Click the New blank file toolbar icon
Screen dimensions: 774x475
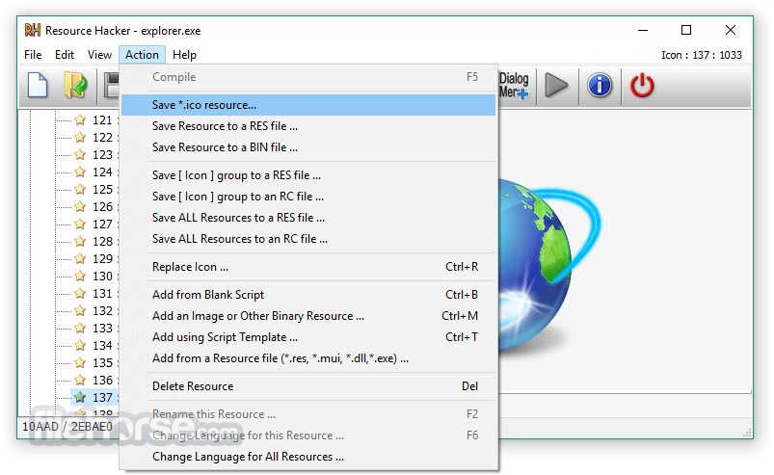tap(38, 86)
